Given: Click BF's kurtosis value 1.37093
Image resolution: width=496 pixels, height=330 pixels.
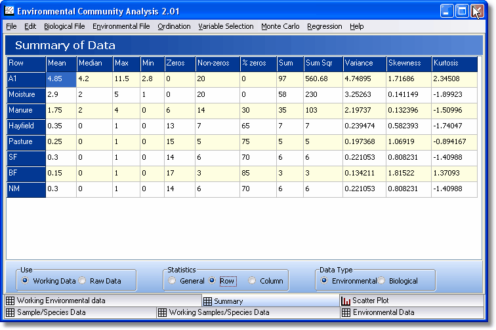Looking at the screenshot, I should (x=455, y=174).
